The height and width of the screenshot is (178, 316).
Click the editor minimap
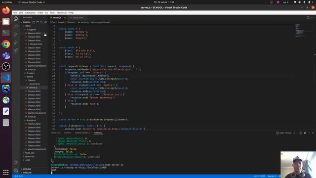304,30
